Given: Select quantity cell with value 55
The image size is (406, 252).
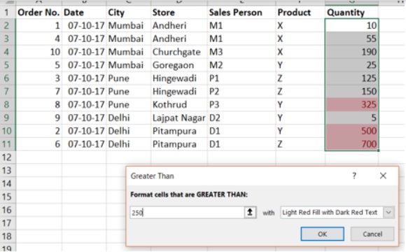Looking at the screenshot, I should [351, 38].
